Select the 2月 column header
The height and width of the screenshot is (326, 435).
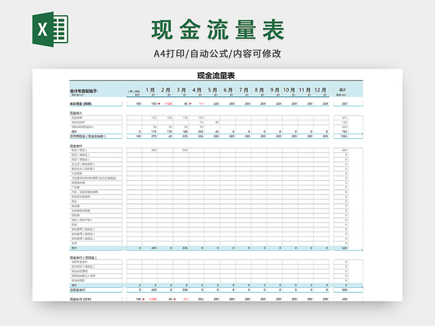point(165,90)
